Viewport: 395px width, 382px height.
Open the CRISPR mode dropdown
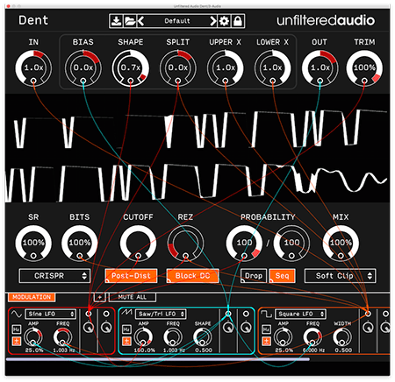[54, 276]
